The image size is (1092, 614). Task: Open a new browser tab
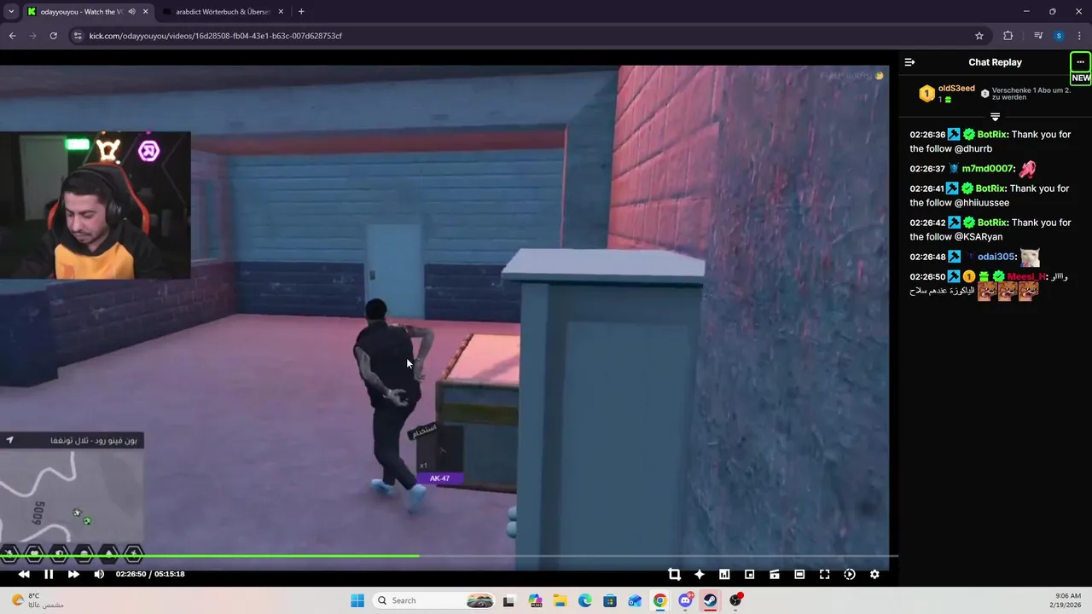pos(301,12)
